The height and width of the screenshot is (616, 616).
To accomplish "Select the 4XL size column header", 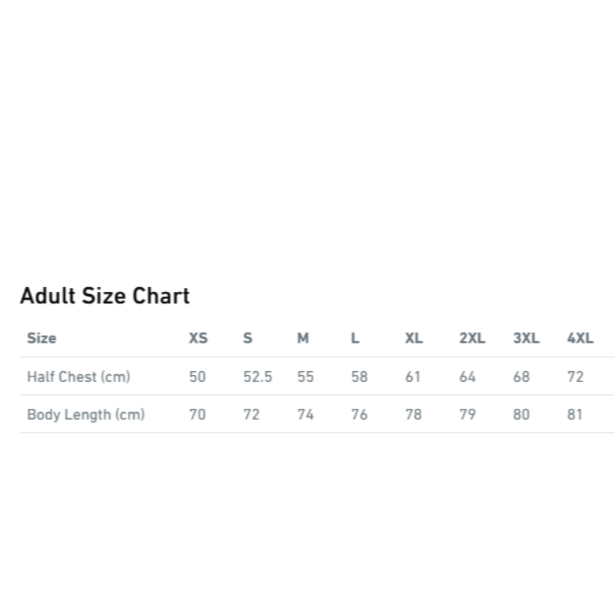I will tap(580, 338).
